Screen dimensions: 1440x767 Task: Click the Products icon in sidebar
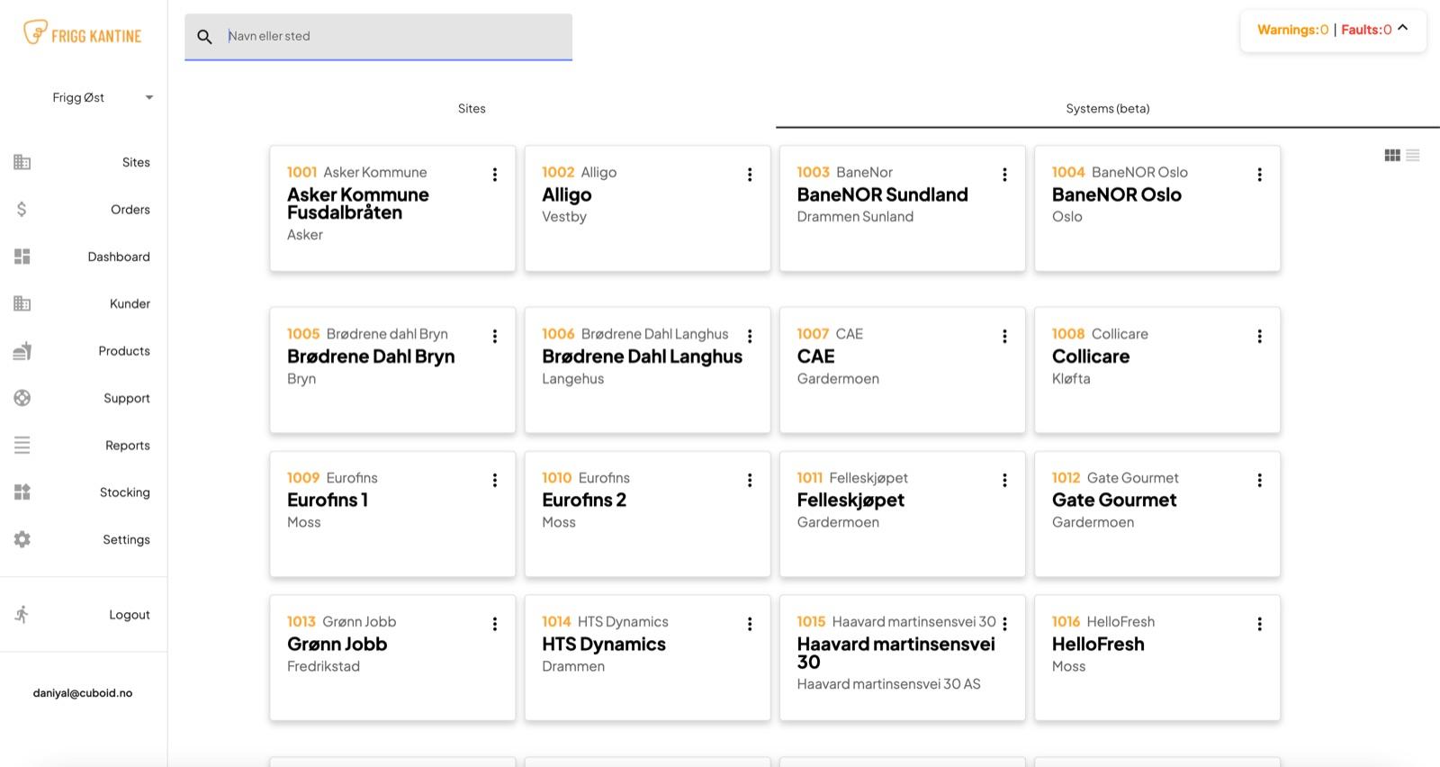click(x=22, y=351)
